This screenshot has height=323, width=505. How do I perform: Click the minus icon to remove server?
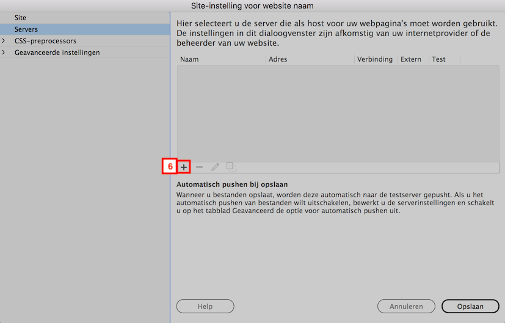coord(199,167)
